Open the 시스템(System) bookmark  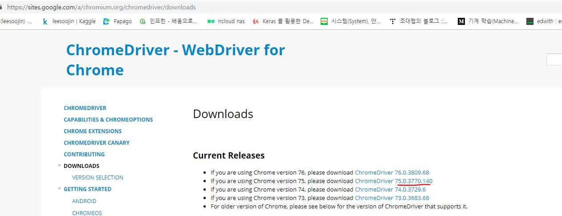coord(351,21)
